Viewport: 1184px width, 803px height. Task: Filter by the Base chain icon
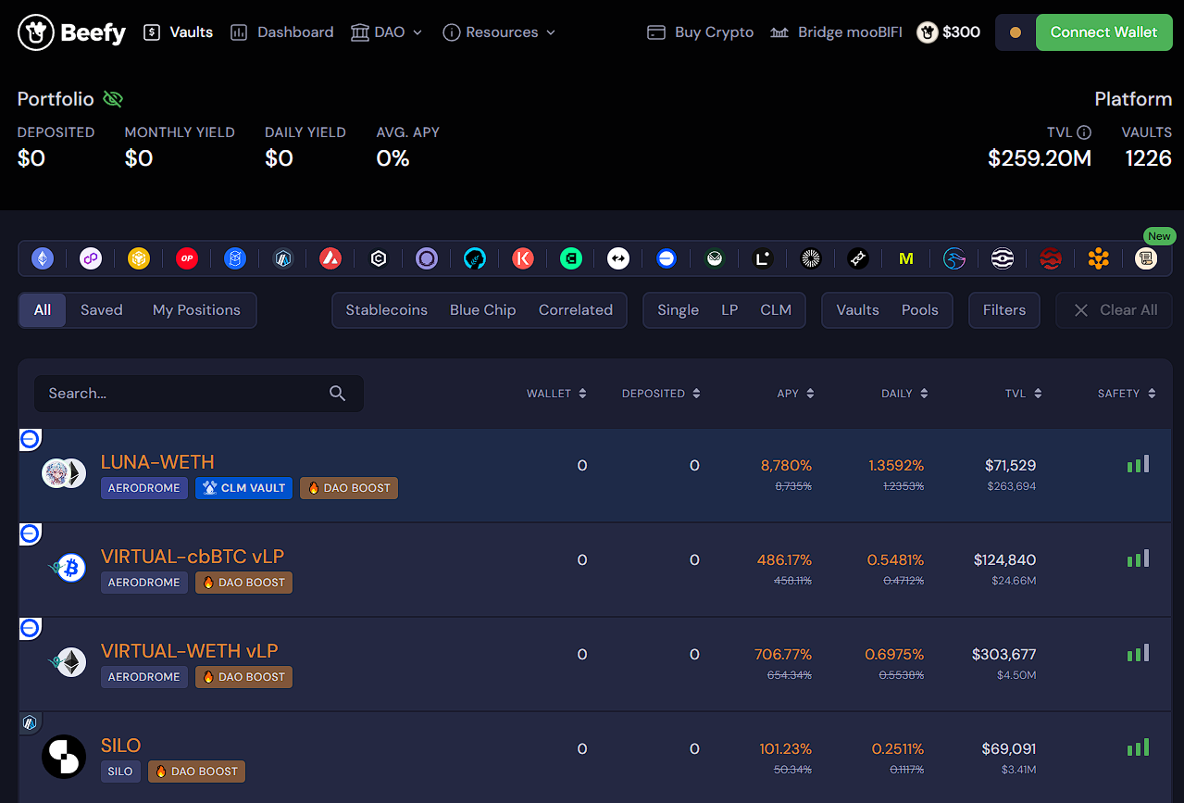[667, 258]
